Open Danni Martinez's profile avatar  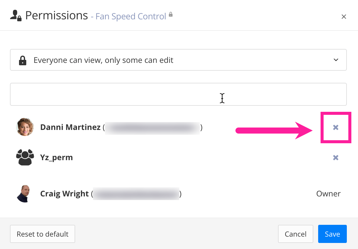25,127
